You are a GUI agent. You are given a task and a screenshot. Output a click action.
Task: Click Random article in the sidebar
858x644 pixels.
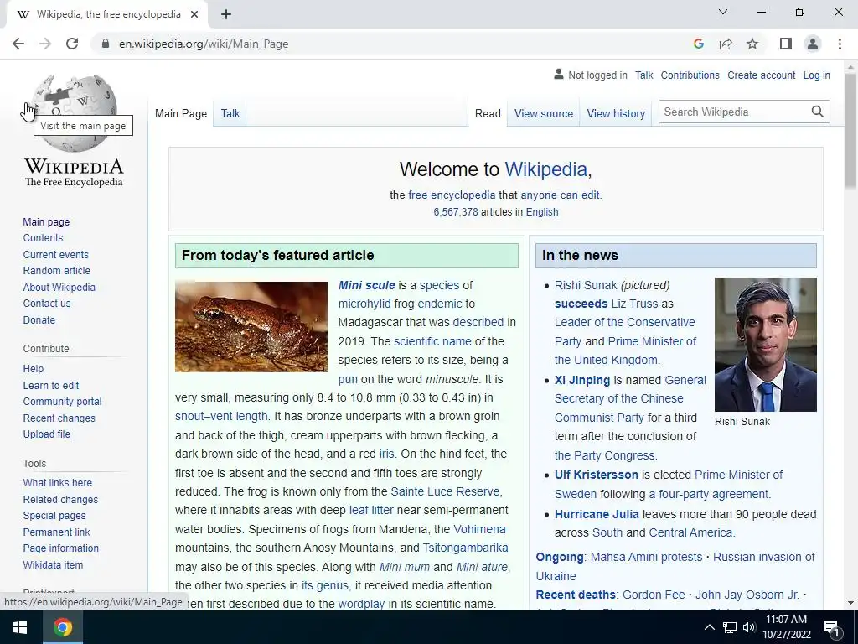point(56,271)
